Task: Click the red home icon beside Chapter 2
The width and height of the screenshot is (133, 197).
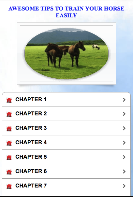Action: [9, 114]
